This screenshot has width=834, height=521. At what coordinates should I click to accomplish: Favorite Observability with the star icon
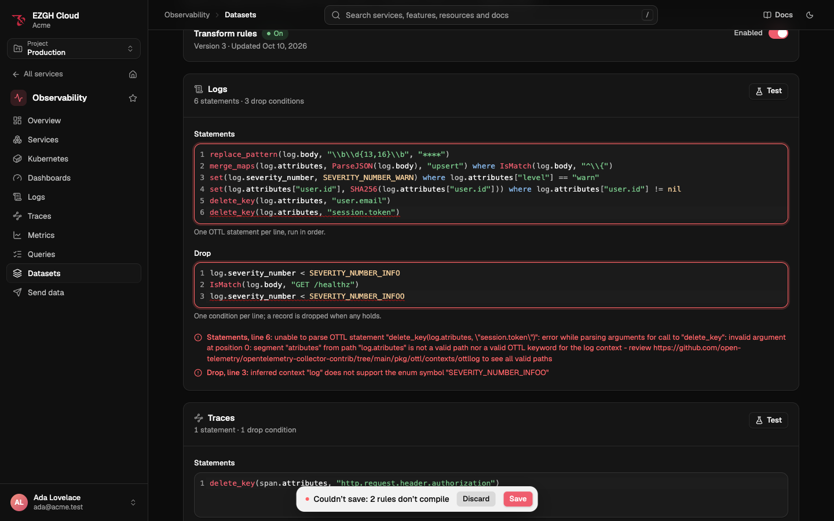[133, 98]
